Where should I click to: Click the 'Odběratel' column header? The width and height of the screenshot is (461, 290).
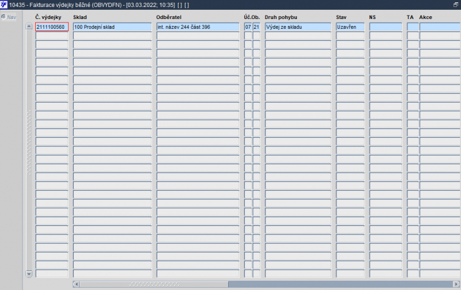(169, 17)
